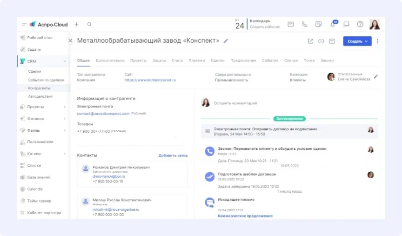Viewport: 402px width, 236px height.
Task: Click contact@zavodkonspect.com email link
Action: coord(103,114)
